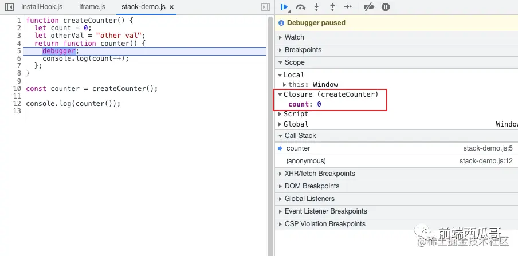Toggle the file navigator sidebar

tap(9, 7)
